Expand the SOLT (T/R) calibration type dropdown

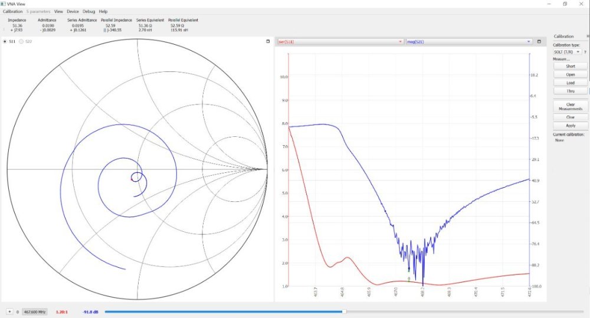point(566,52)
